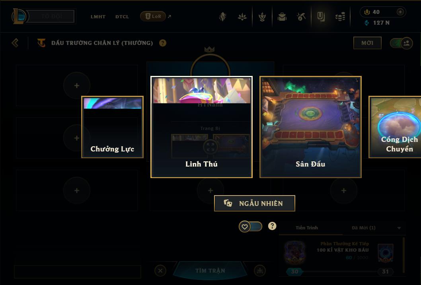Click the question mark next to favorites toggle
The width and height of the screenshot is (421, 285).
coord(272,226)
